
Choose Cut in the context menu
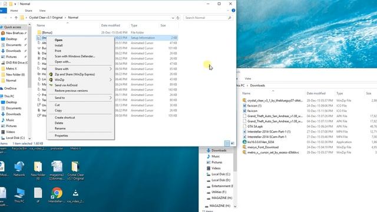coord(57,105)
